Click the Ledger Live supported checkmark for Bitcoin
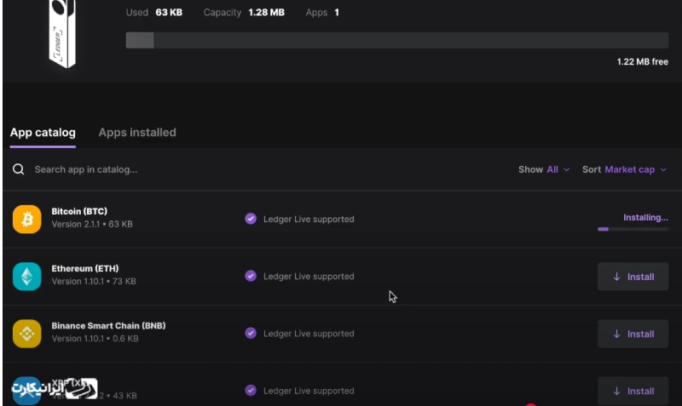 click(251, 219)
